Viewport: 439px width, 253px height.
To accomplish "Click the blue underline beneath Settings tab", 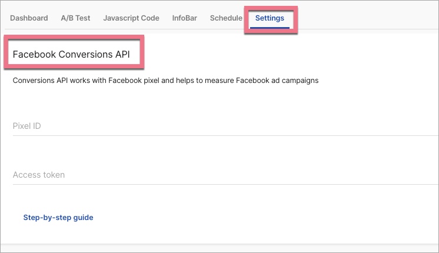I will (270, 28).
